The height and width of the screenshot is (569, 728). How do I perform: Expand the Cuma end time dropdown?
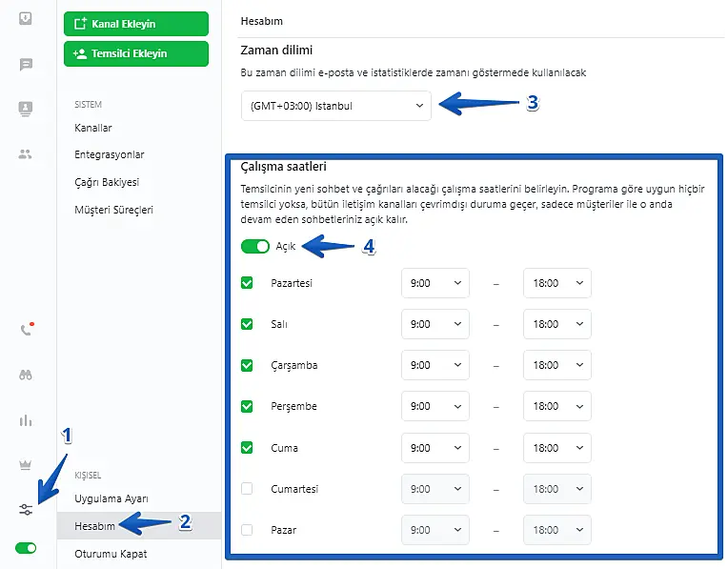556,448
